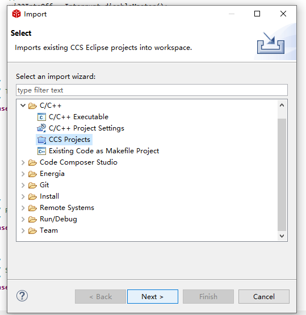Click the Existing Code as Makefile Project icon
The image size is (306, 315).
point(41,151)
